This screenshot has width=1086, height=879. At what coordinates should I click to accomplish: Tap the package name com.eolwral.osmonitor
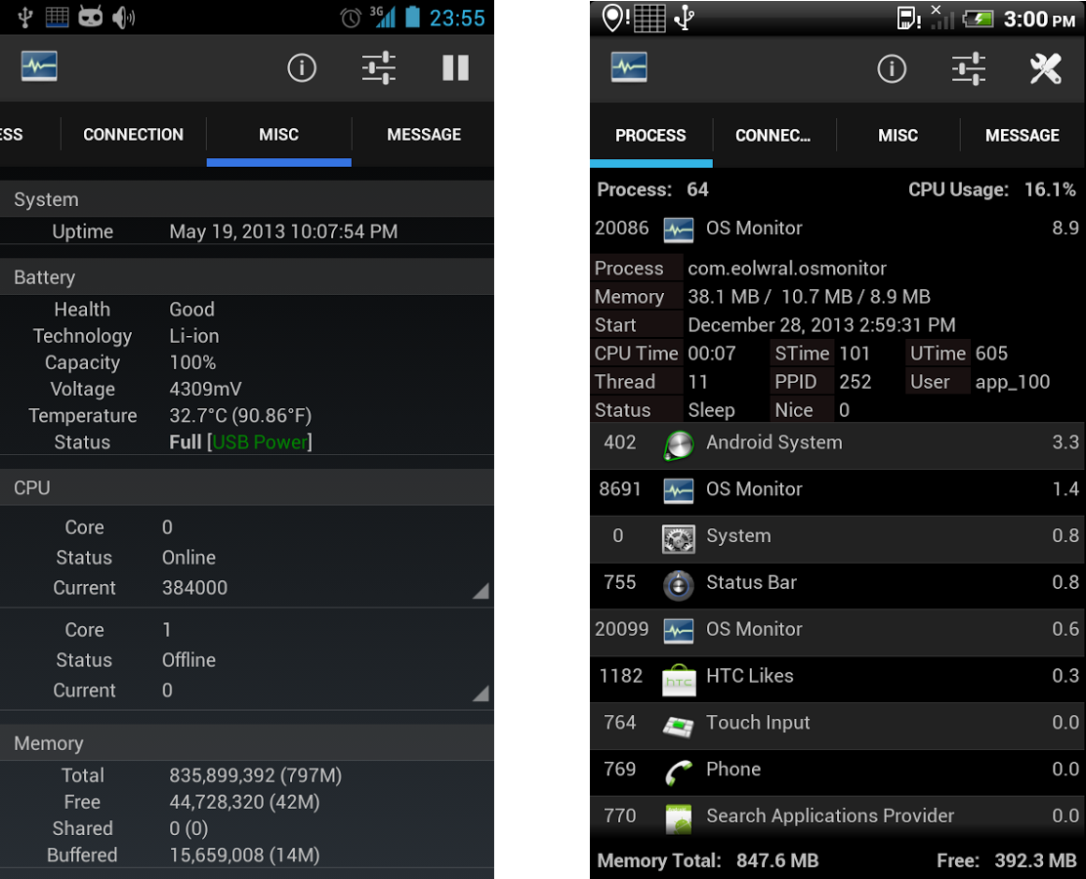[x=787, y=269]
